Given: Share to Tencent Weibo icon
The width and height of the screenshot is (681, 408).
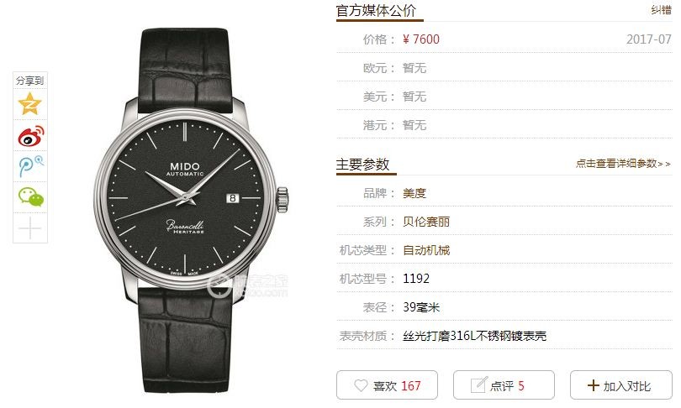Looking at the screenshot, I should point(30,166).
